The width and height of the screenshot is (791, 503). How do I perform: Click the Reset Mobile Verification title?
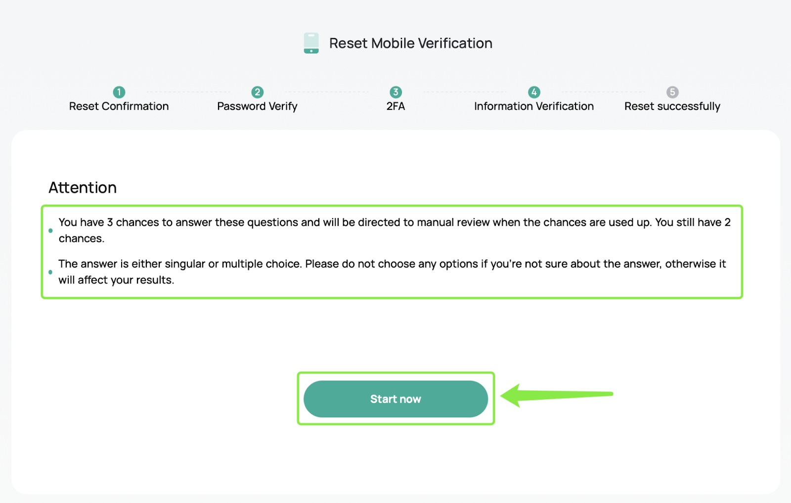point(410,44)
